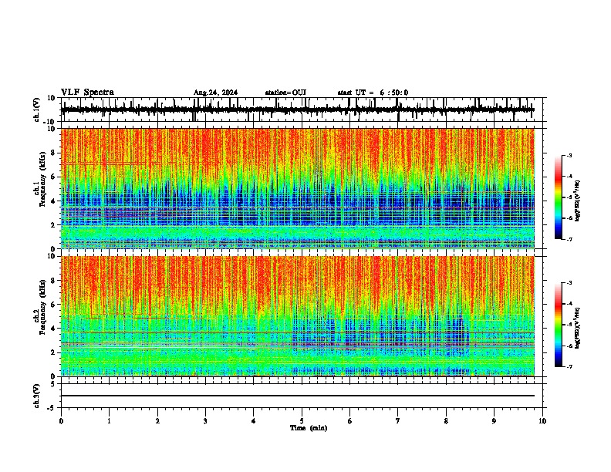Click the "8" kHz tick on ch.1 frequency axis
This screenshot has height=472, width=611.
pos(54,153)
